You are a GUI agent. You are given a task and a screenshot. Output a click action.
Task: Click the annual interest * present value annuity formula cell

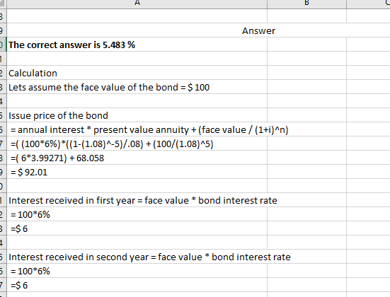tap(137, 129)
